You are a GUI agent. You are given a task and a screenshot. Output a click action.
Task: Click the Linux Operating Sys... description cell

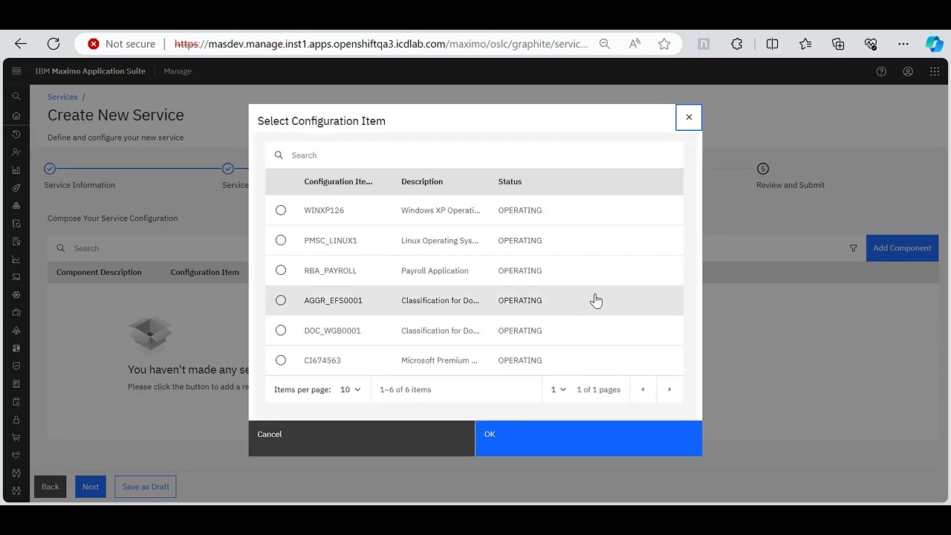pos(440,240)
